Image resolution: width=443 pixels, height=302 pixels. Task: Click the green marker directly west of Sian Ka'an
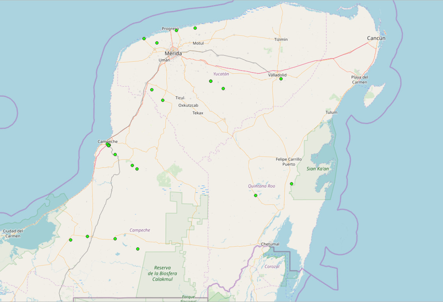click(292, 184)
